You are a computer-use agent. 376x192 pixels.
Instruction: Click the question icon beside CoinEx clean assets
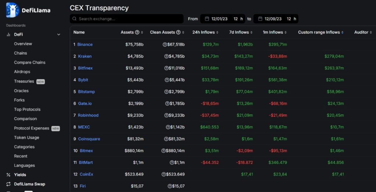163,174
